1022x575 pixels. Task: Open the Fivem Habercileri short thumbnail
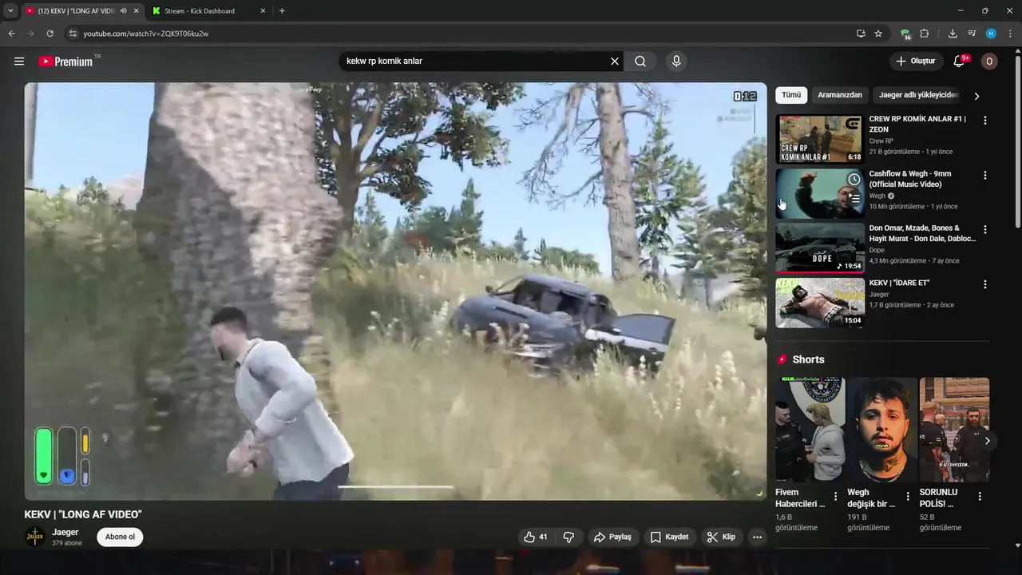click(810, 430)
